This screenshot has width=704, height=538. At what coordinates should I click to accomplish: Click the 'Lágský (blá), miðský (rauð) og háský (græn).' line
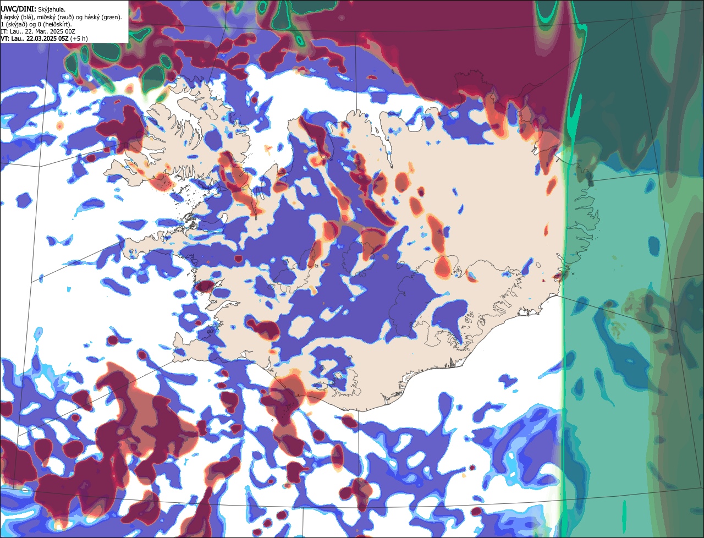point(62,17)
